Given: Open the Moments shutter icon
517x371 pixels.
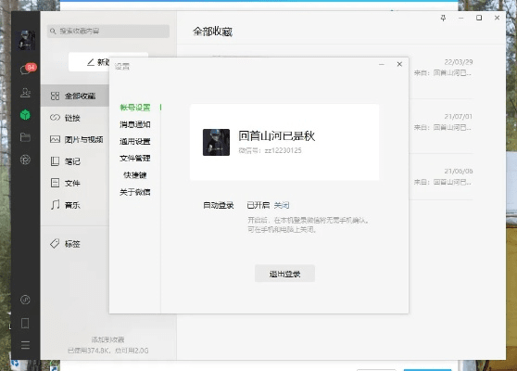Looking at the screenshot, I should [25, 160].
